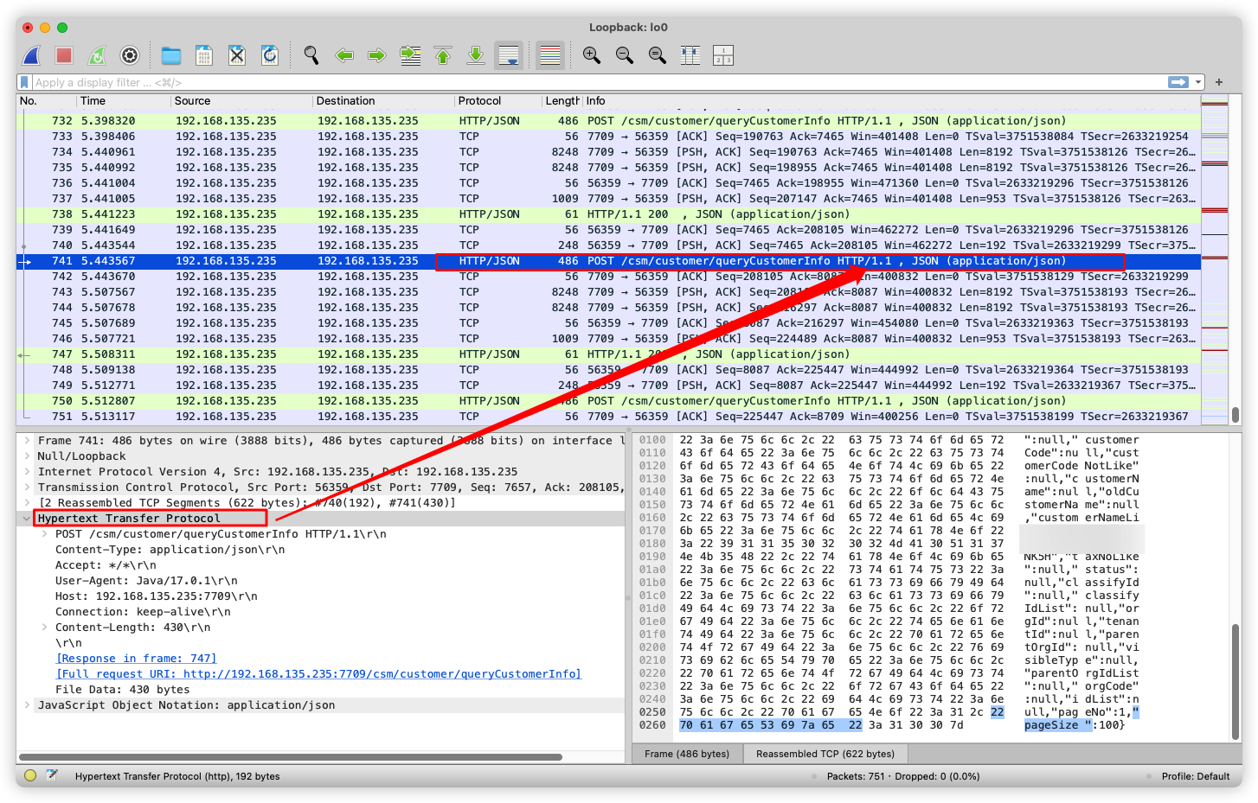This screenshot has height=803, width=1258.
Task: Follow the Response in frame: 747 link
Action: tap(136, 659)
